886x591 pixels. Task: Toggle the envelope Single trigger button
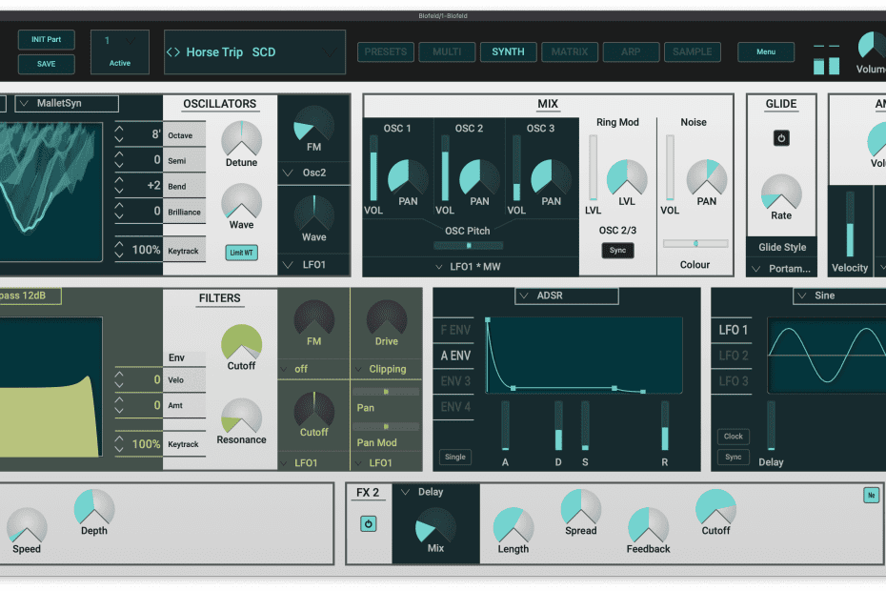[x=455, y=457]
